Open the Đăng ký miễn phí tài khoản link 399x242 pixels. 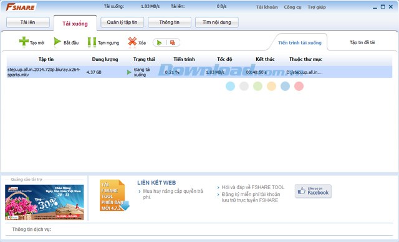(x=251, y=197)
